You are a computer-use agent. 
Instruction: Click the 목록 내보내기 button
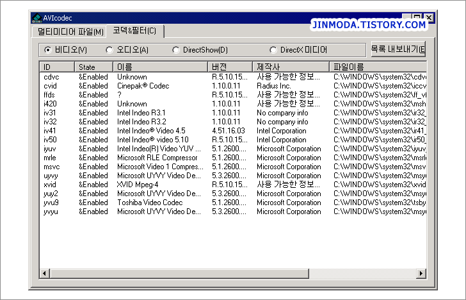click(398, 49)
